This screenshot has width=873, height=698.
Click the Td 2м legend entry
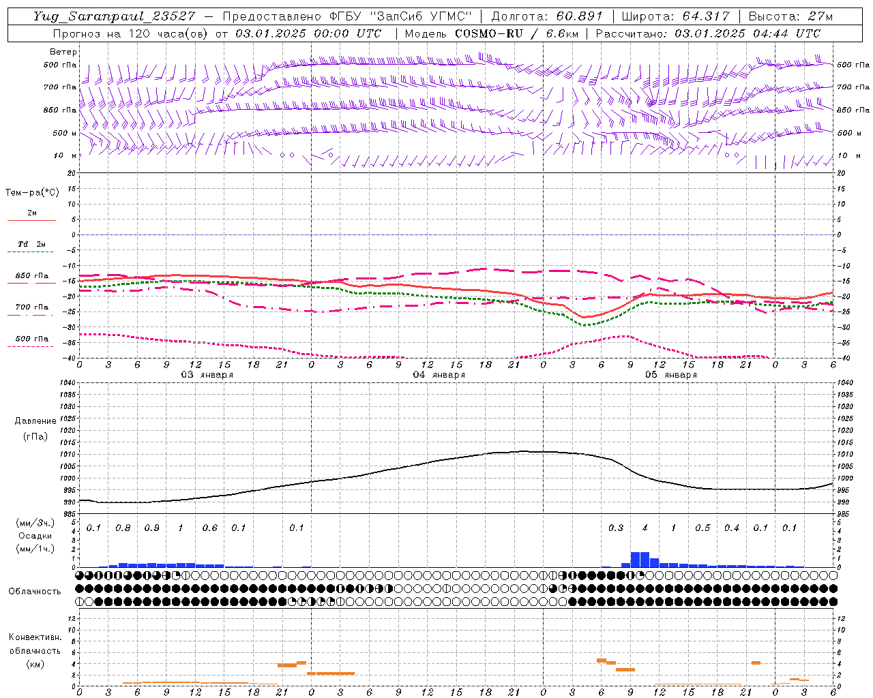pyautogui.click(x=31, y=244)
